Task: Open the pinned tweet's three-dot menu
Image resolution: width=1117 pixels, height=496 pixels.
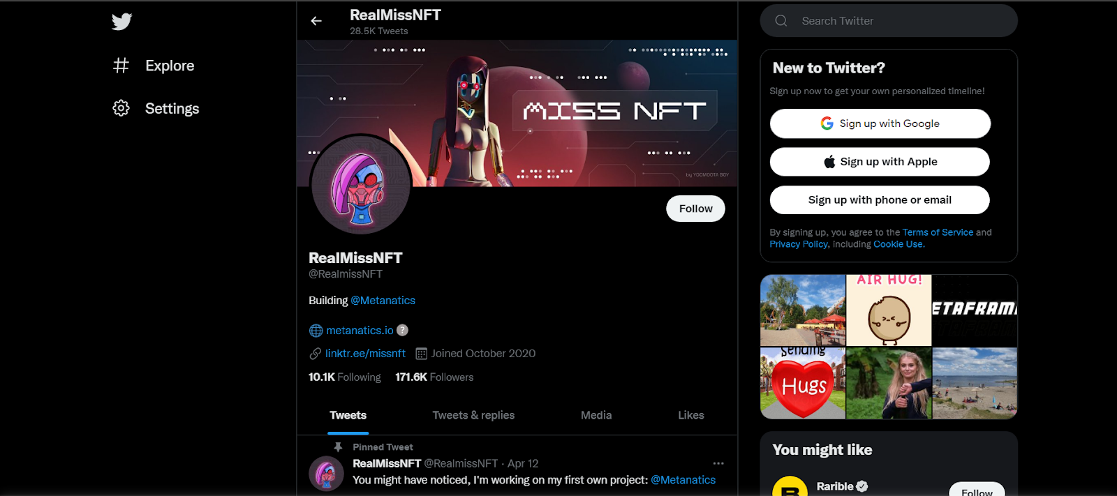Action: 718,463
